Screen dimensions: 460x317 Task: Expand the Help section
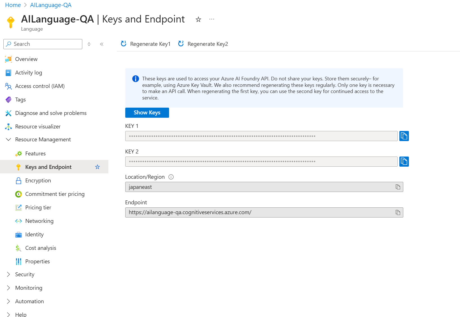click(8, 314)
